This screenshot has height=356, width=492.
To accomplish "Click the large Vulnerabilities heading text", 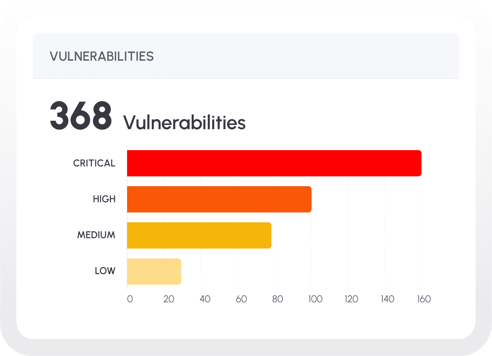I will [184, 122].
